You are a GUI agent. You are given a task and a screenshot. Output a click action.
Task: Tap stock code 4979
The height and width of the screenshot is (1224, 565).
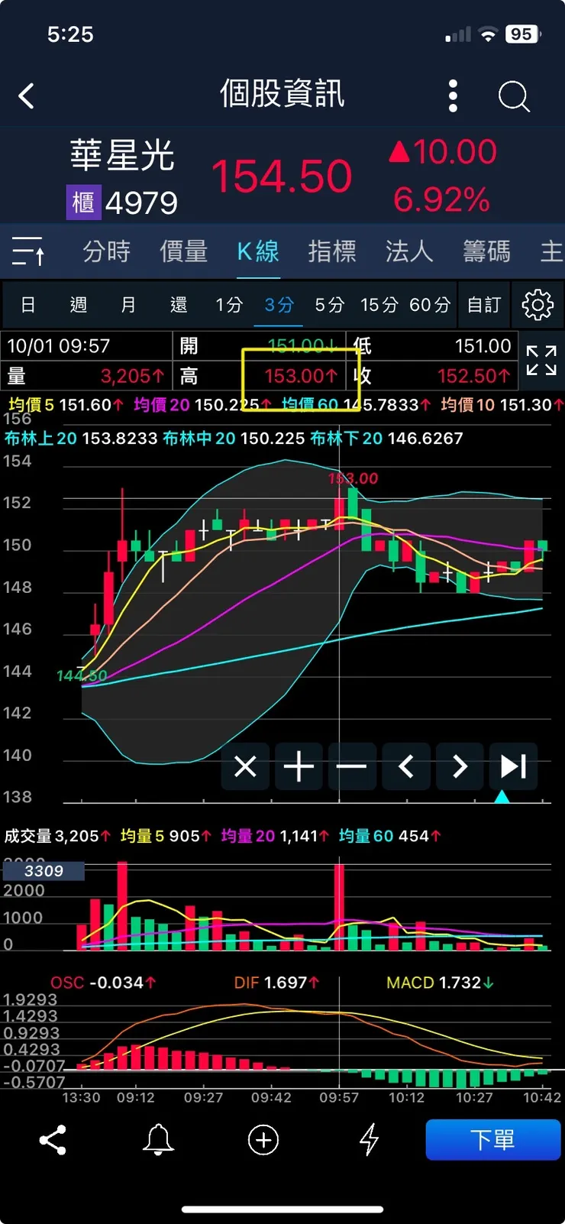click(142, 203)
